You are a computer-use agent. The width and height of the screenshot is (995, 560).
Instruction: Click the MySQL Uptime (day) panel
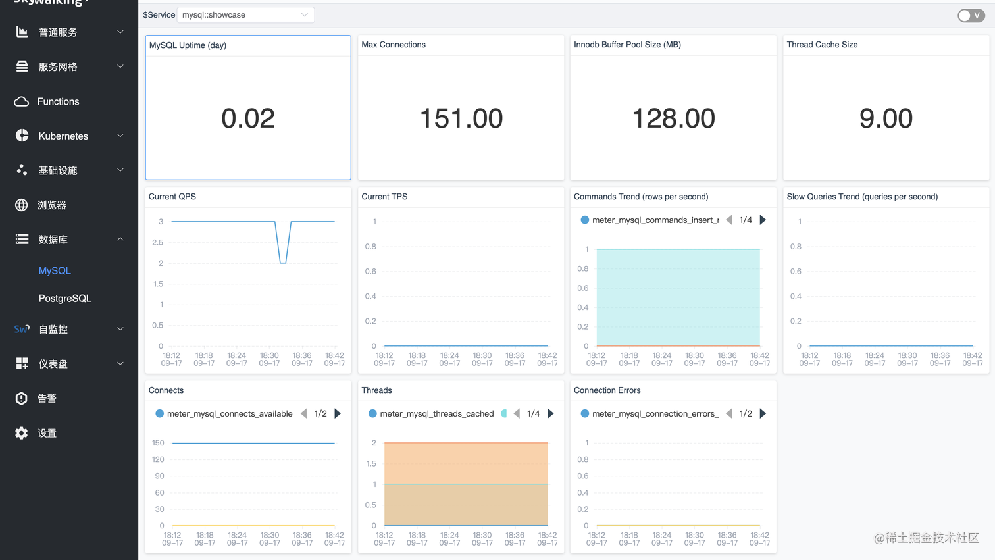(248, 107)
